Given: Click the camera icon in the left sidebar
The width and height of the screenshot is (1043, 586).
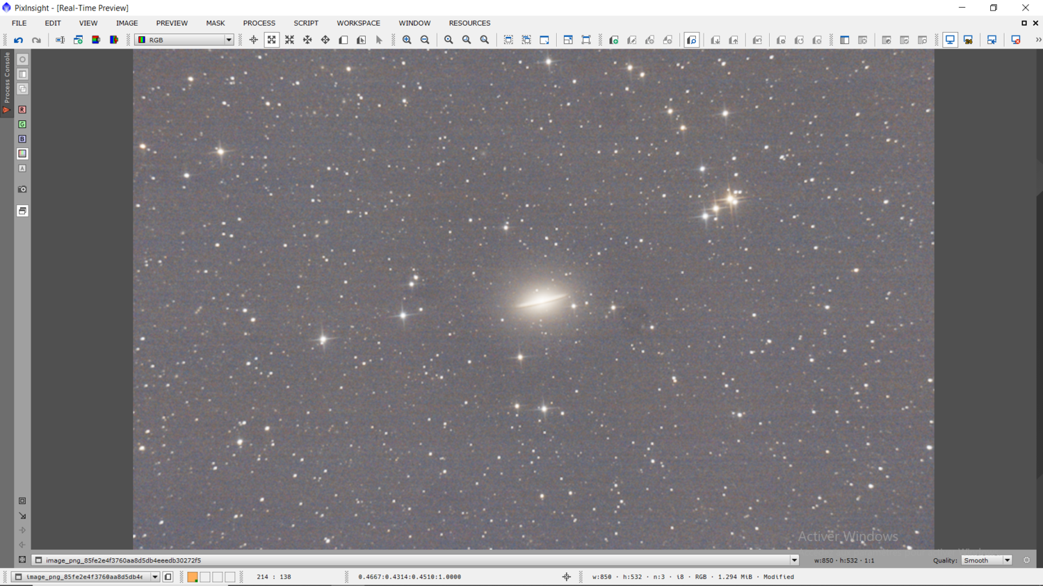Looking at the screenshot, I should pyautogui.click(x=22, y=189).
